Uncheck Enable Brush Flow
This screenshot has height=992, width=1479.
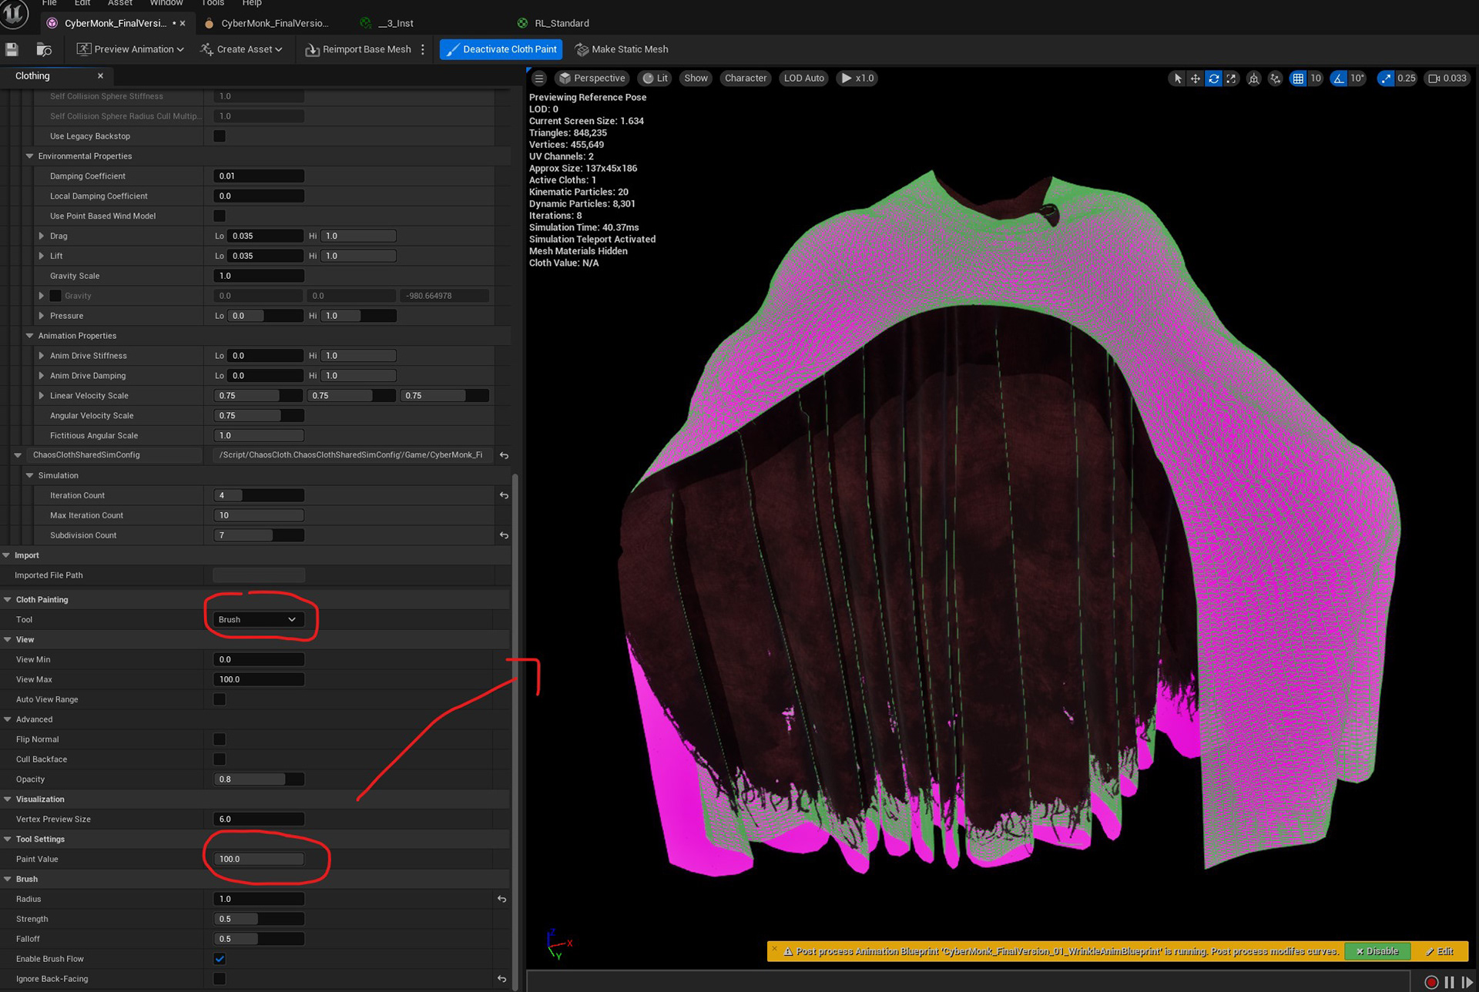(x=220, y=959)
